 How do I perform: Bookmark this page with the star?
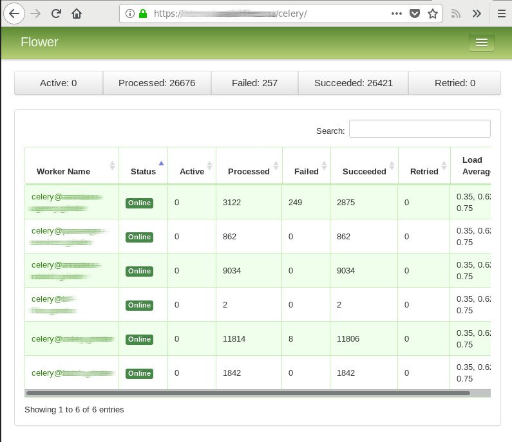(x=433, y=14)
